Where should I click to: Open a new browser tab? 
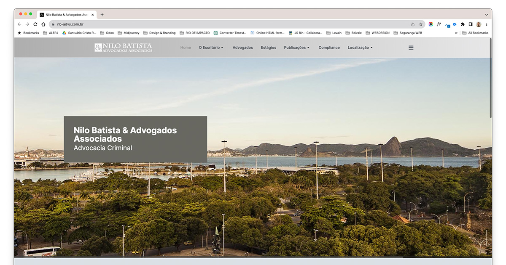pos(102,15)
